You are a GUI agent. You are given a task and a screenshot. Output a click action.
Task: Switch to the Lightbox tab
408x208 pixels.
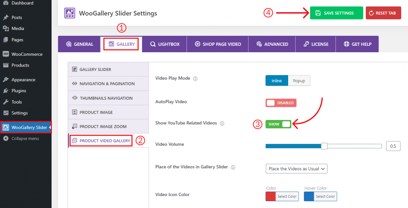click(x=165, y=44)
